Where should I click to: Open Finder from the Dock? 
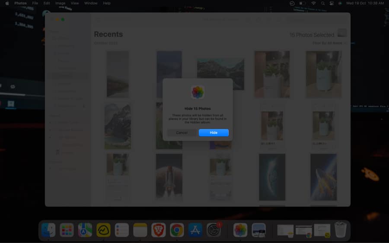pyautogui.click(x=48, y=230)
